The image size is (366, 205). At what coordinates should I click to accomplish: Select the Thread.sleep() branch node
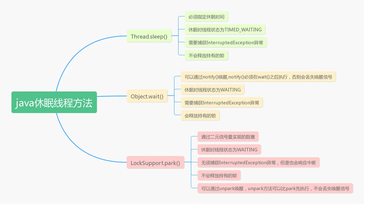click(x=149, y=36)
